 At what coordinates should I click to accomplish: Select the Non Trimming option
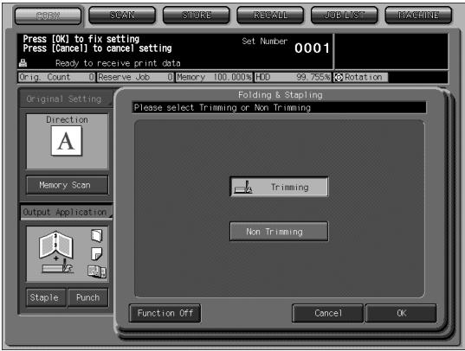[x=279, y=232]
